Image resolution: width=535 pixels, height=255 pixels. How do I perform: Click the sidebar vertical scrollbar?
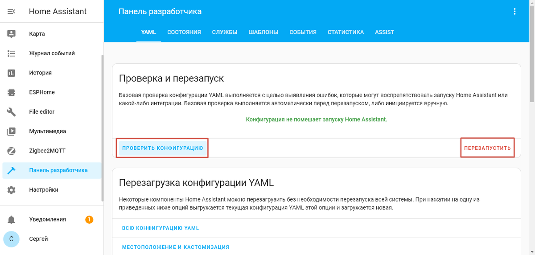click(x=102, y=128)
